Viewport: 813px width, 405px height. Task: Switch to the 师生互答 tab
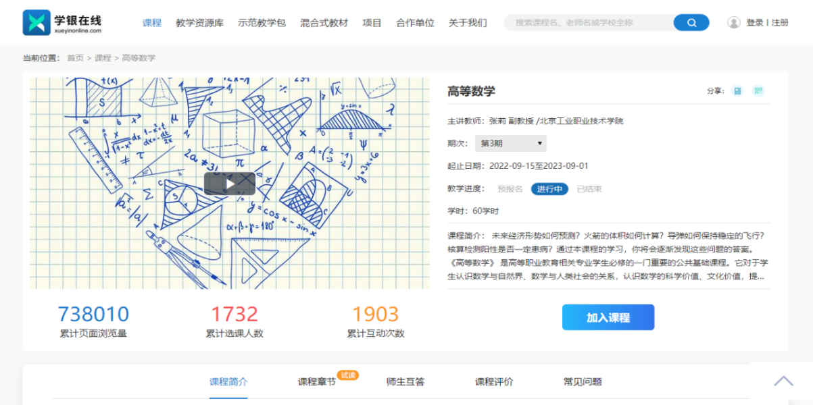(x=405, y=382)
